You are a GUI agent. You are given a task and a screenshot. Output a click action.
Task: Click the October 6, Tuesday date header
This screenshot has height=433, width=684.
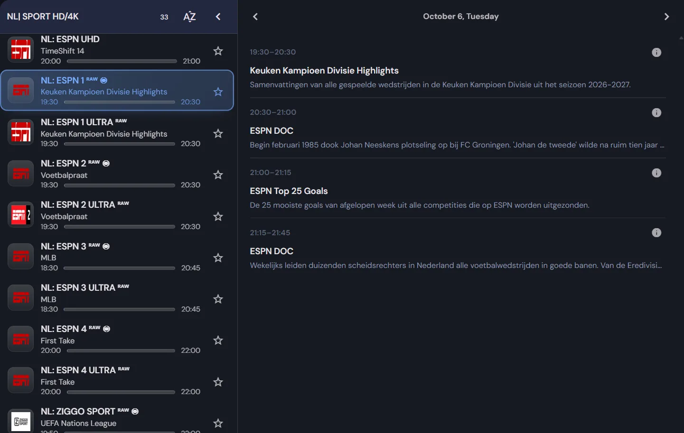(461, 17)
